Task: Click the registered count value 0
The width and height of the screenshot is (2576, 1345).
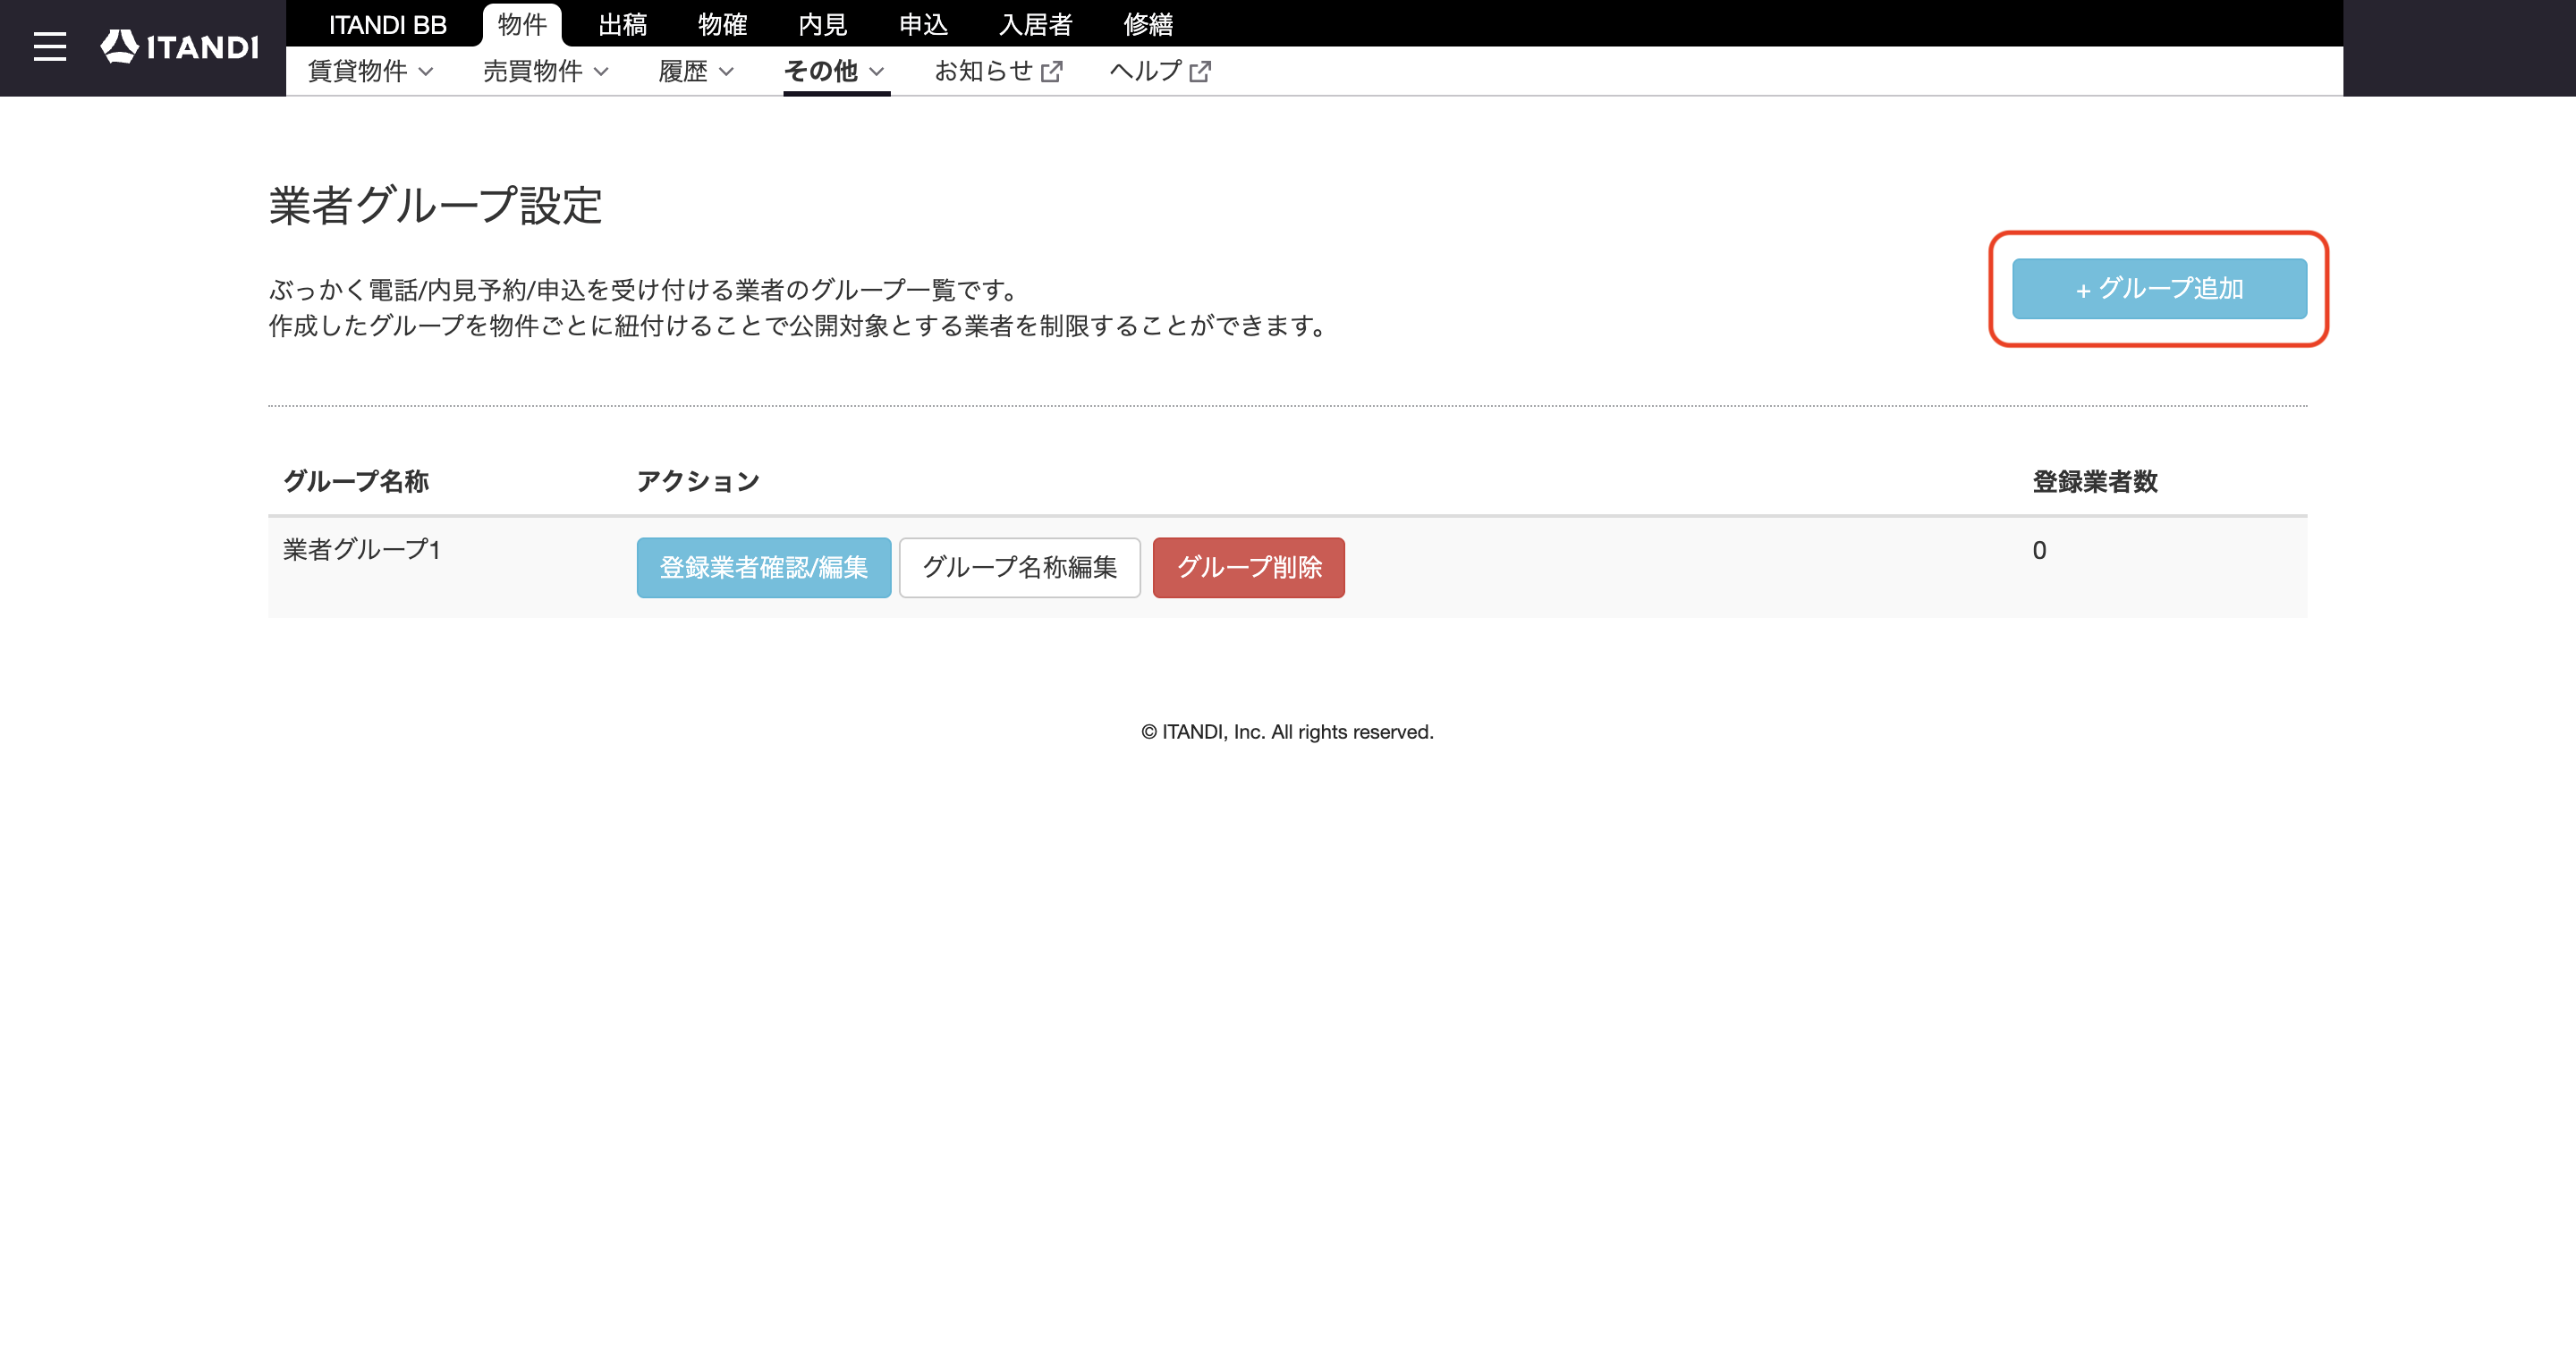Action: click(2039, 550)
